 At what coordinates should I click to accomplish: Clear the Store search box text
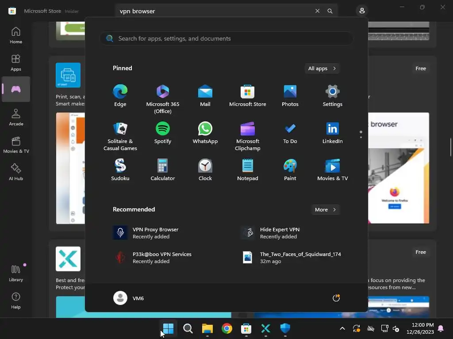(x=317, y=11)
